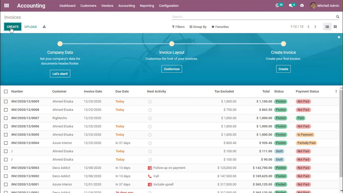Image resolution: width=343 pixels, height=193 pixels.
Task: Select checkbox for INV/2020/12/0009
Action: [6, 102]
